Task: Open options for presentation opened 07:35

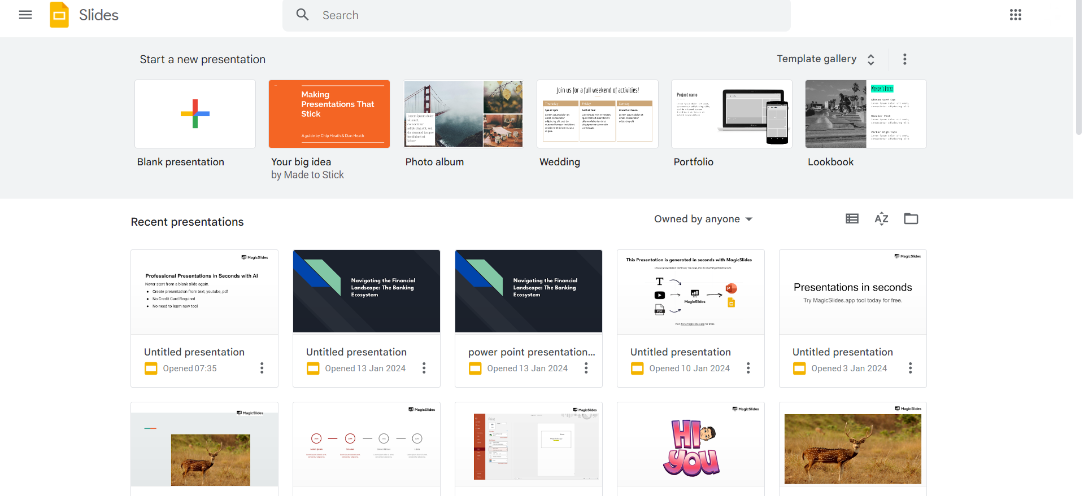Action: tap(262, 368)
